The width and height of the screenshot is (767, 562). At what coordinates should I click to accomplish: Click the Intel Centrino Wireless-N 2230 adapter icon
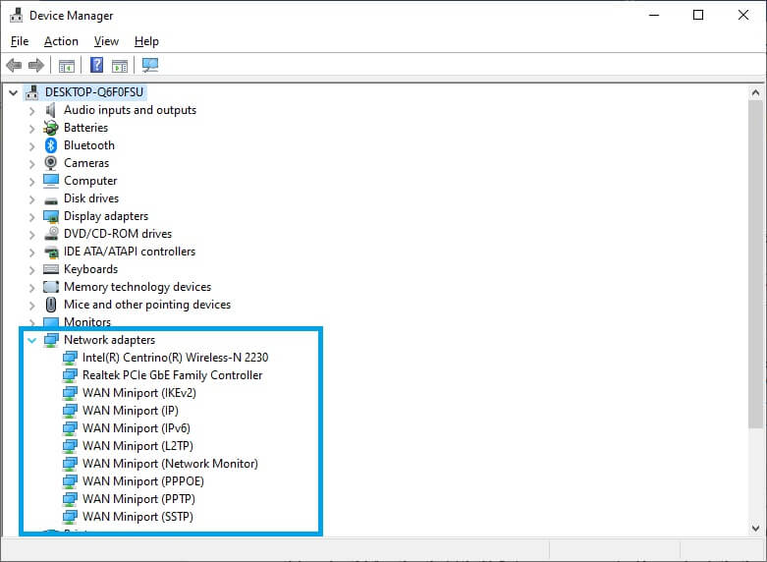click(x=70, y=358)
